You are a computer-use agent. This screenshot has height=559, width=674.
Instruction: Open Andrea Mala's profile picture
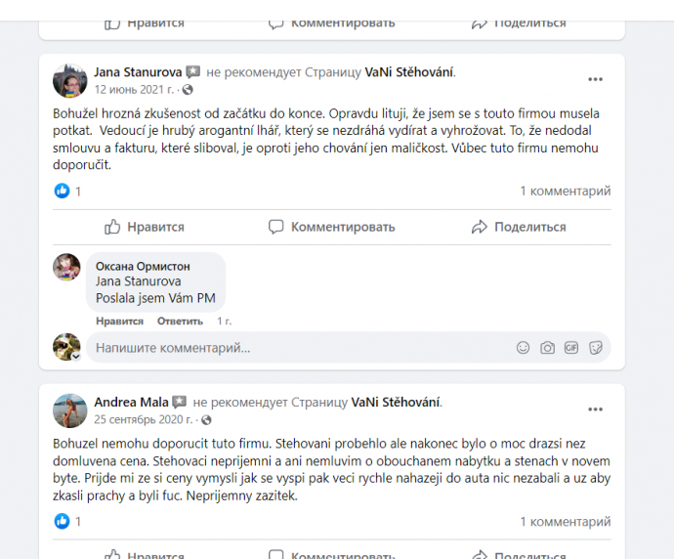69,410
